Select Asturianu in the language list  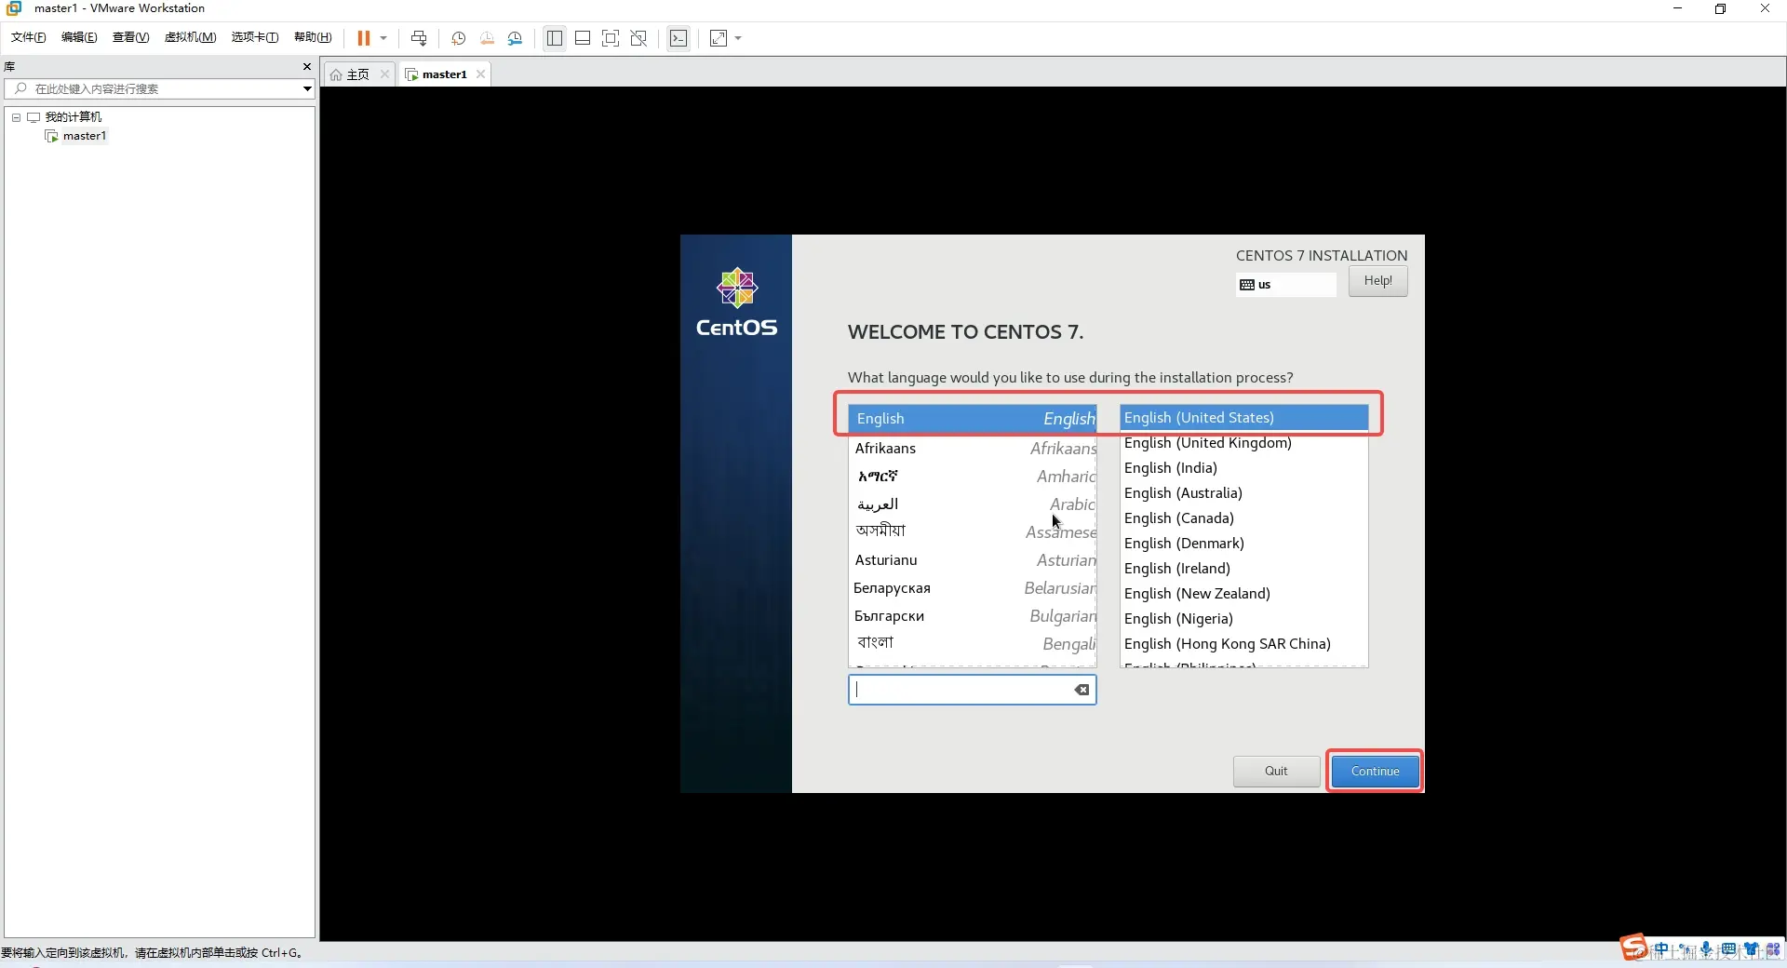(973, 560)
